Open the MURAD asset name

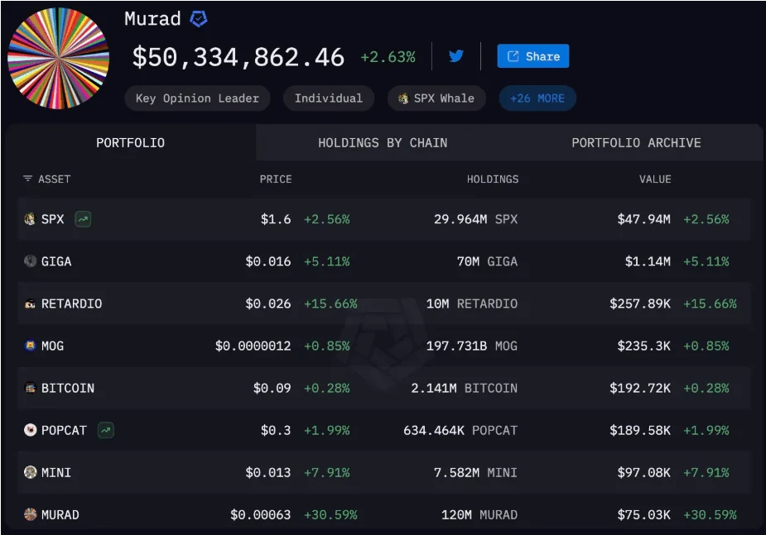pyautogui.click(x=60, y=515)
